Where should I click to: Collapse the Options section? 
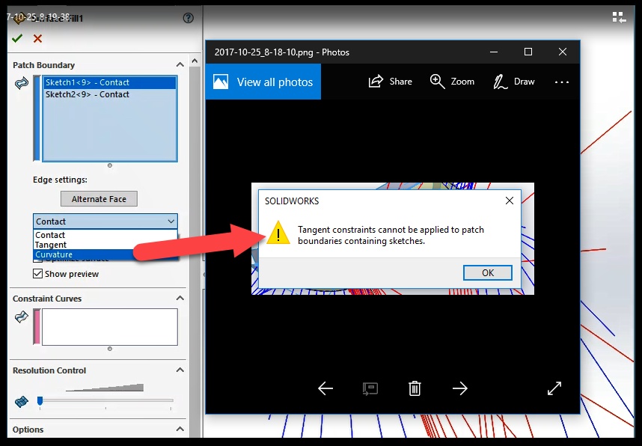coord(180,429)
